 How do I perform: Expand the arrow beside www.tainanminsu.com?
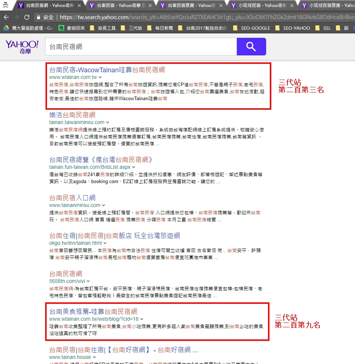point(104,205)
